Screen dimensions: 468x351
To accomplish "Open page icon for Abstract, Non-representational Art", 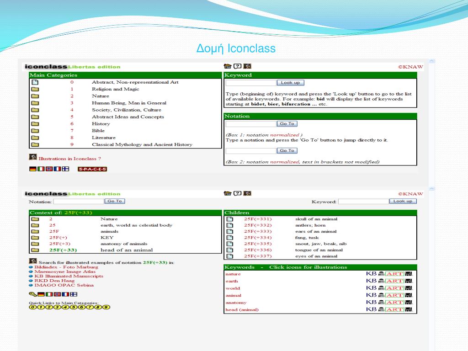I will coord(35,82).
